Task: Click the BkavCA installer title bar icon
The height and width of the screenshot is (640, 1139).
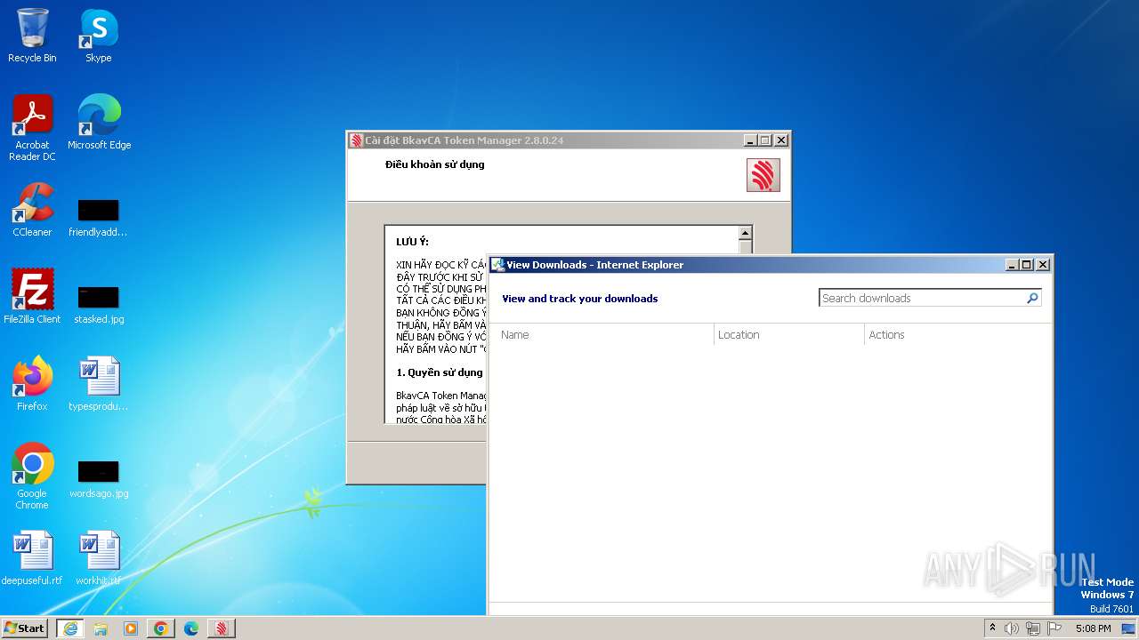Action: point(356,140)
